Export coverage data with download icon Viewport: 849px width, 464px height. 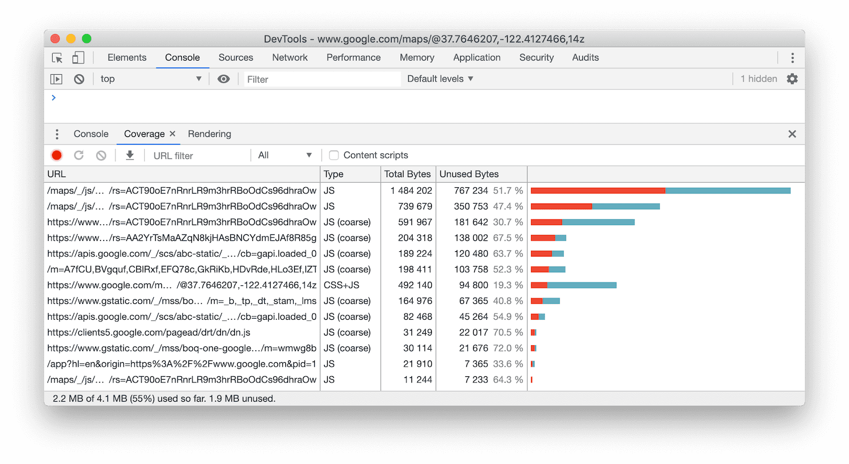[x=130, y=156]
